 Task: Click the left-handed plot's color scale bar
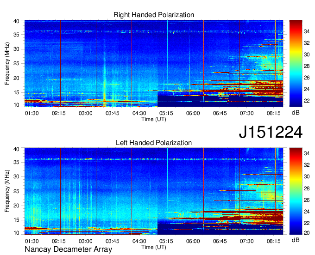[x=296, y=191]
